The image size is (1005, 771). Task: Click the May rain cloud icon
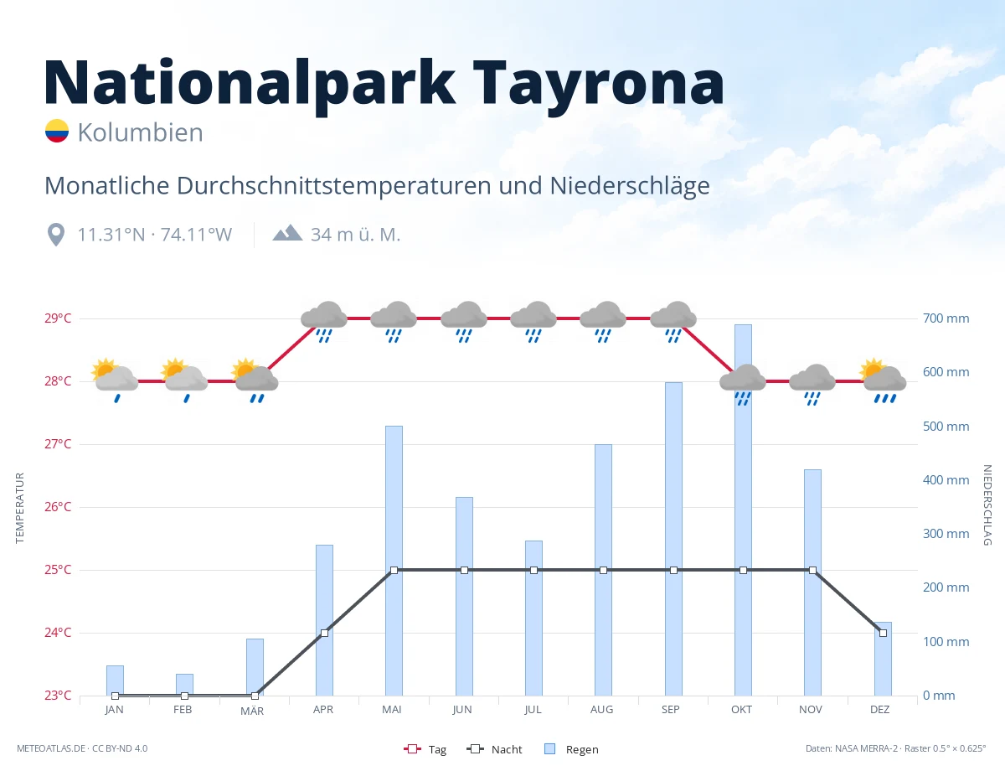(394, 323)
